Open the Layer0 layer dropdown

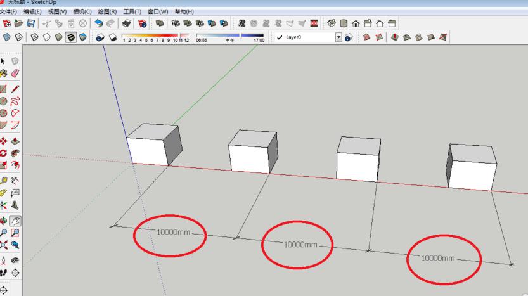pos(338,37)
